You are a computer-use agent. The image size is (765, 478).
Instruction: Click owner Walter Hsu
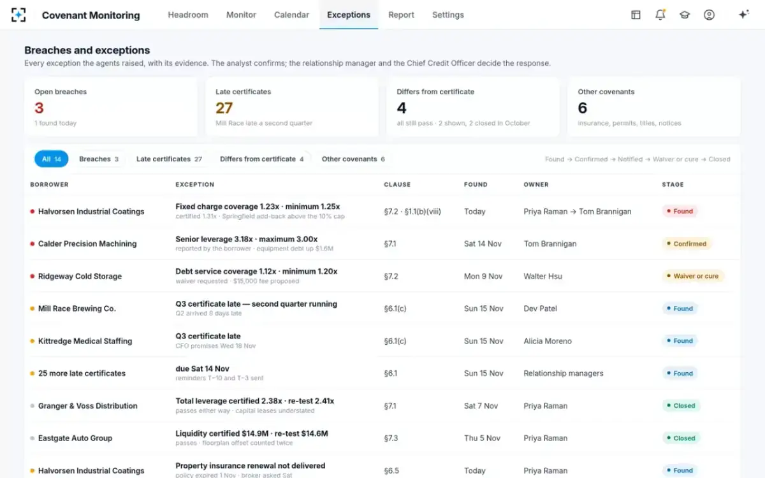click(543, 276)
